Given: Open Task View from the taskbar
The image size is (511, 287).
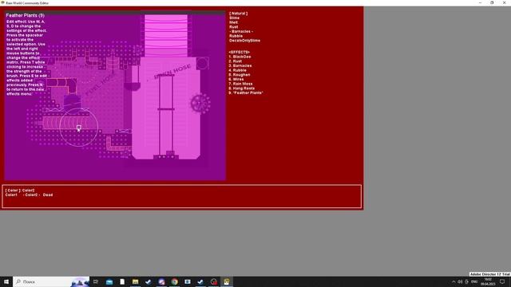Looking at the screenshot, I should click(x=96, y=281).
